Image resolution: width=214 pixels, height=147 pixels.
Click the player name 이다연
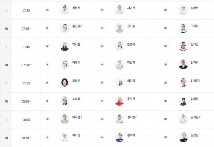point(76,135)
